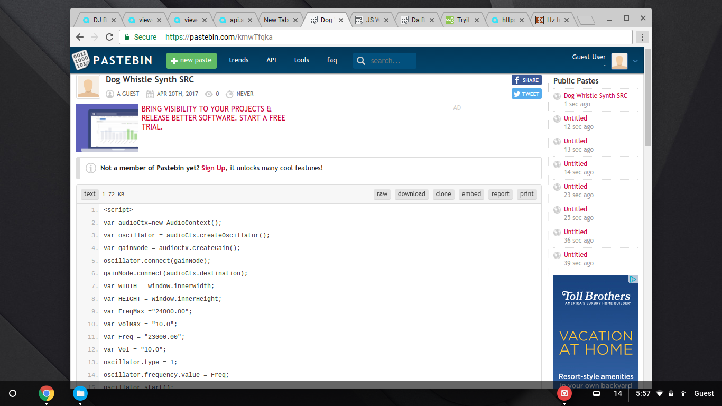Open Files app from the shelf
This screenshot has width=722, height=406.
point(80,393)
